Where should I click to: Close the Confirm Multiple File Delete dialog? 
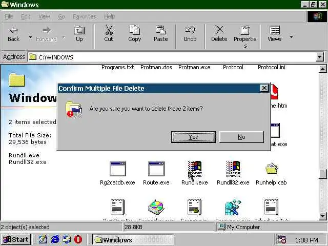[x=264, y=88]
